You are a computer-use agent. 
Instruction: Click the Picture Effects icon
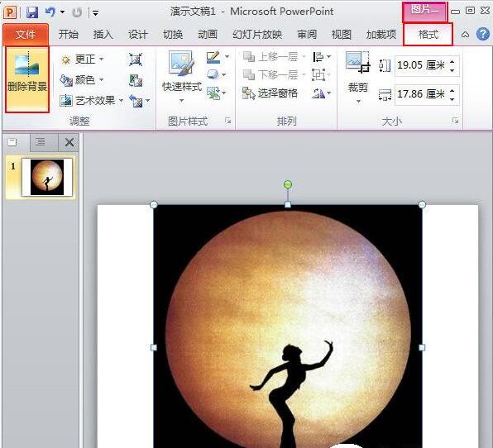(x=213, y=74)
